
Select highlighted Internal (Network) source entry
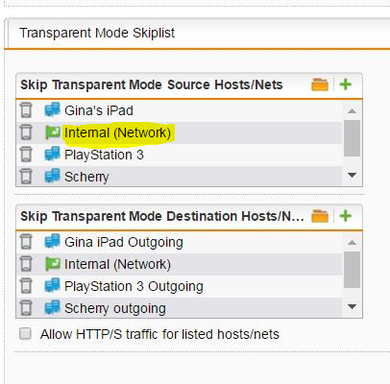point(117,132)
